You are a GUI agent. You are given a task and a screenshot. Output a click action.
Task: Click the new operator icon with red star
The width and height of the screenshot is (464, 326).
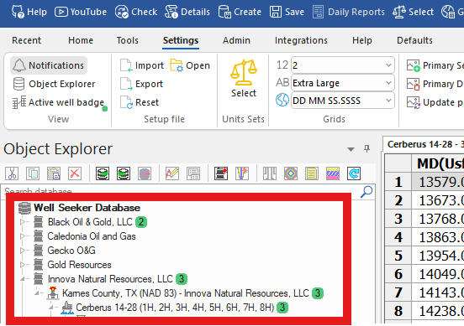(221, 173)
